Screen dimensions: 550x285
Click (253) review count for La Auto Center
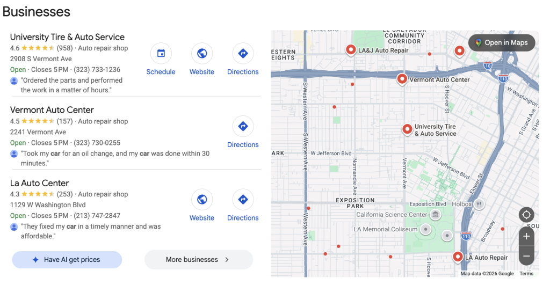click(x=64, y=194)
